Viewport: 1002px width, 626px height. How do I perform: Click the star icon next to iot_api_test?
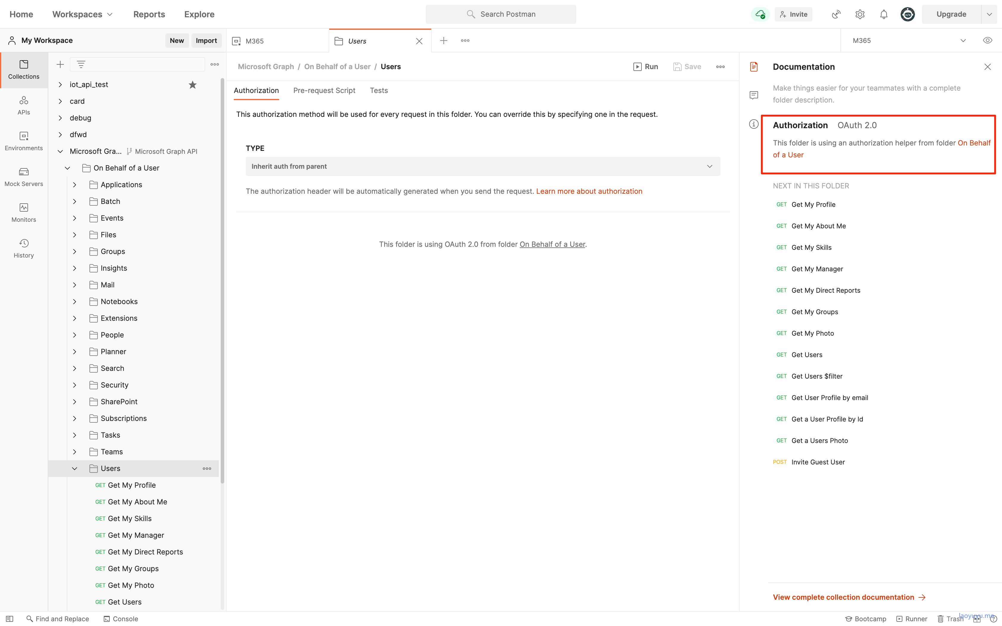coord(193,84)
